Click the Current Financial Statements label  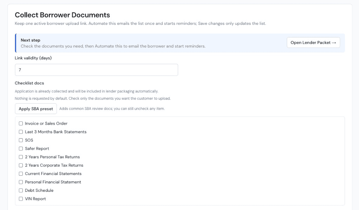click(x=53, y=174)
